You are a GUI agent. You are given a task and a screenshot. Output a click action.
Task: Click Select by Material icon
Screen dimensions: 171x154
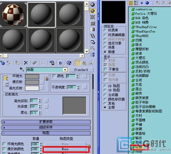tap(93, 48)
